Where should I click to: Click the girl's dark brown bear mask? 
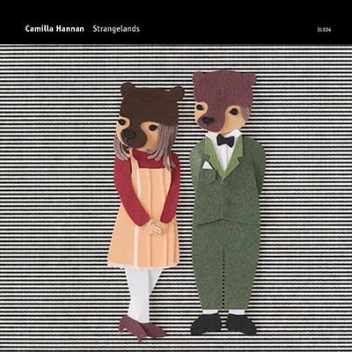(150, 112)
